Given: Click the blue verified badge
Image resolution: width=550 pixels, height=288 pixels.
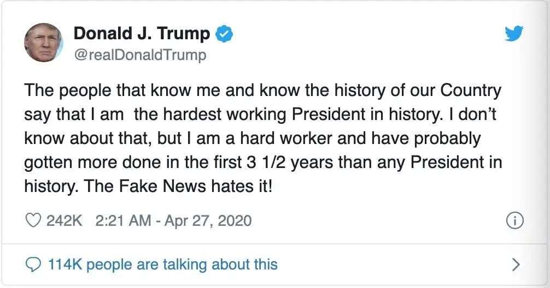Looking at the screenshot, I should (224, 34).
